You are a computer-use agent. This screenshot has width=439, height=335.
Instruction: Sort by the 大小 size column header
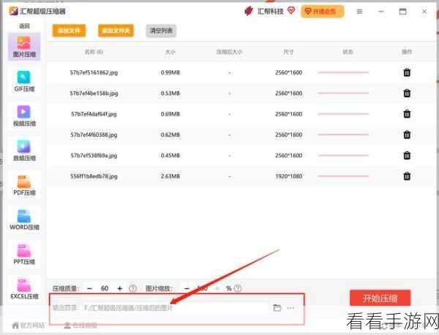click(x=170, y=52)
